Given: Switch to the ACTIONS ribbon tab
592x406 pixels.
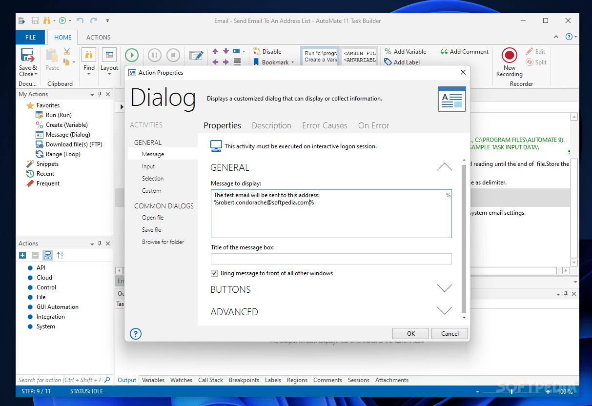Looking at the screenshot, I should [x=98, y=37].
